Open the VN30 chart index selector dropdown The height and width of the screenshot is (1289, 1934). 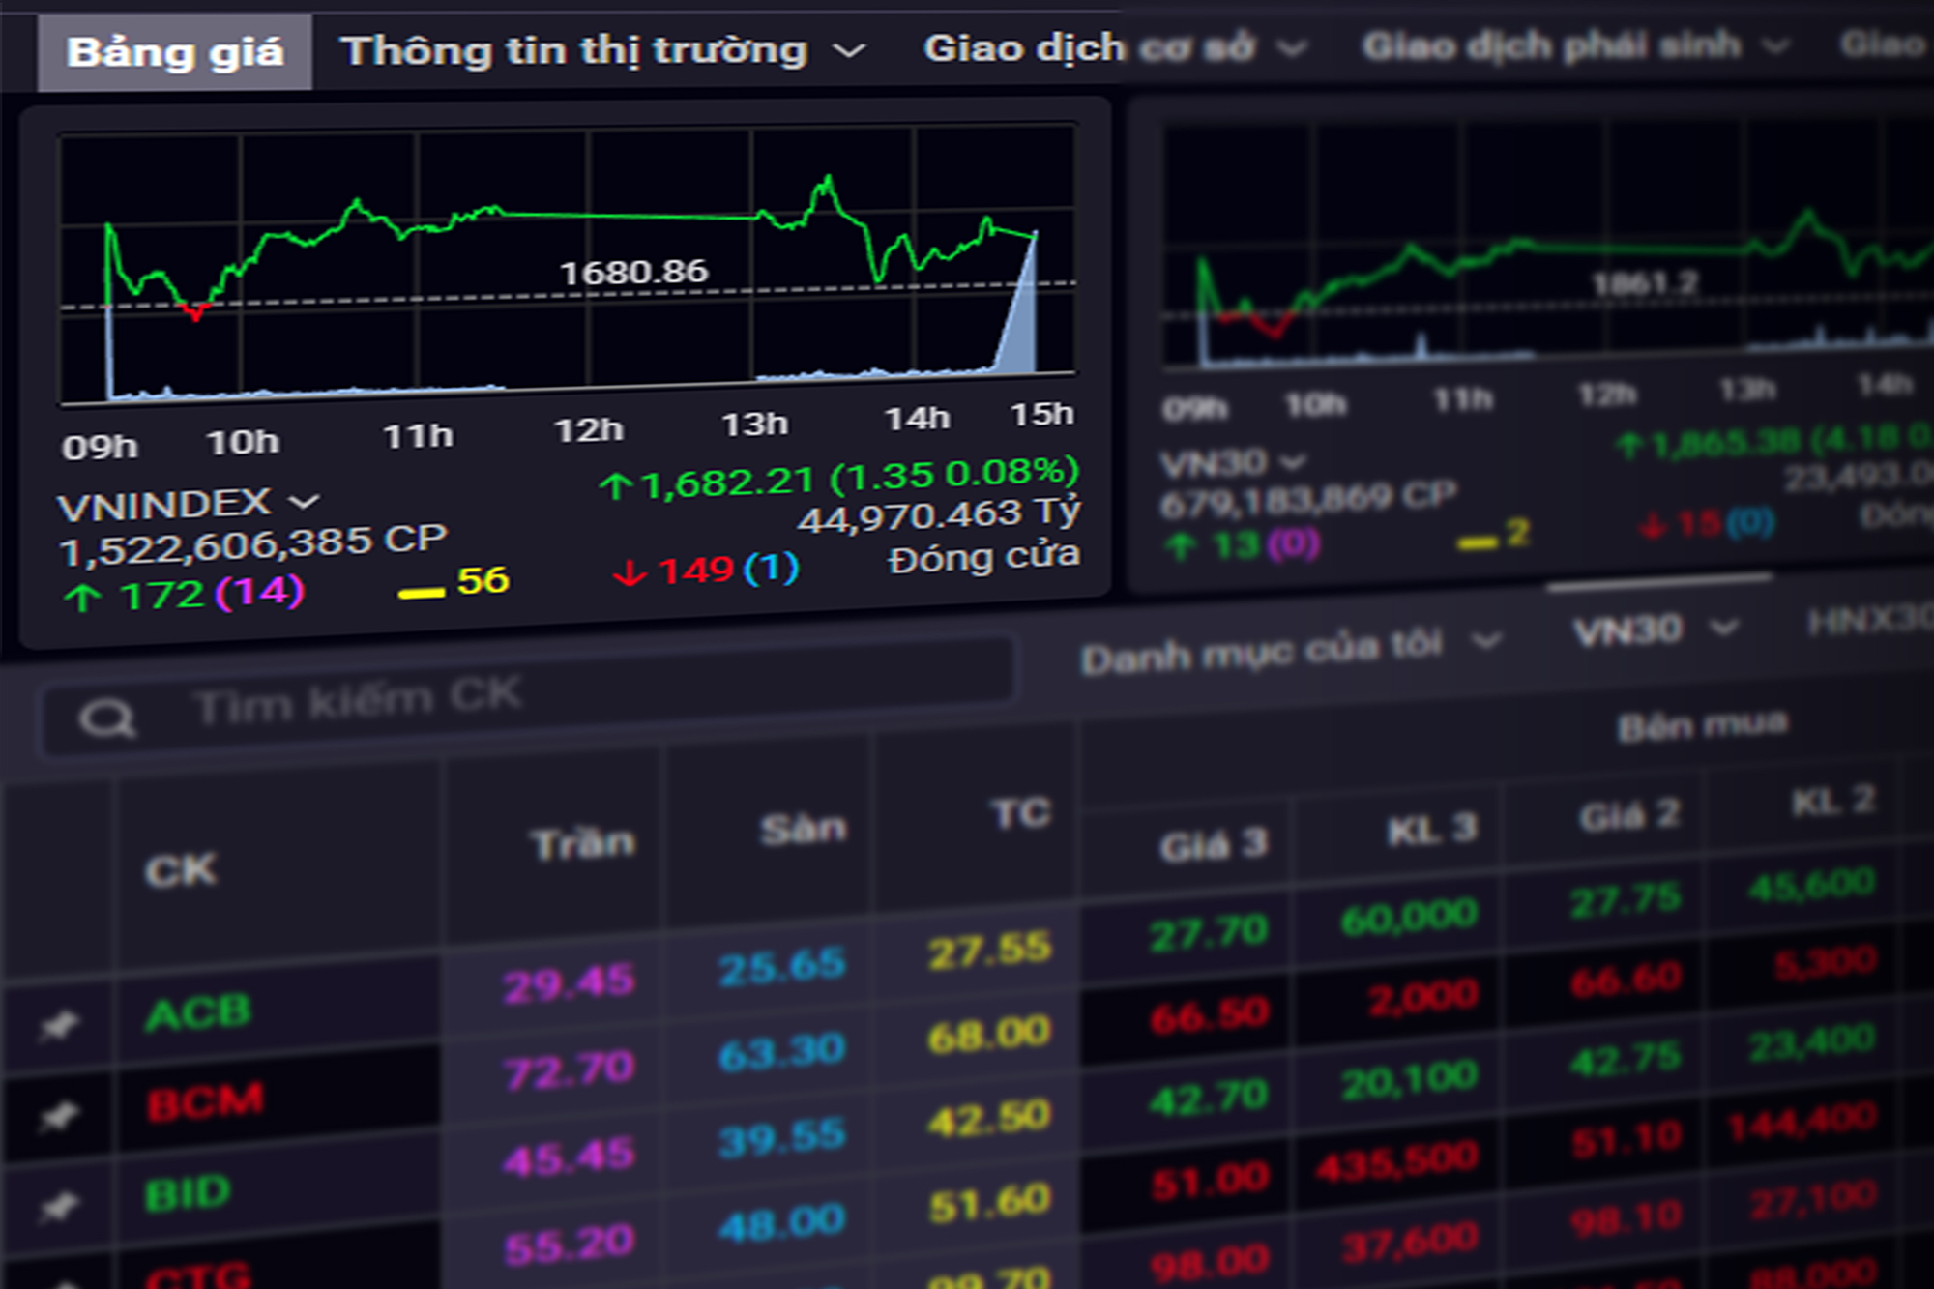(1233, 463)
